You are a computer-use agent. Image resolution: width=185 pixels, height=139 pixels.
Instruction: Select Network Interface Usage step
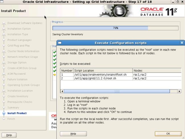[x=23, y=57]
